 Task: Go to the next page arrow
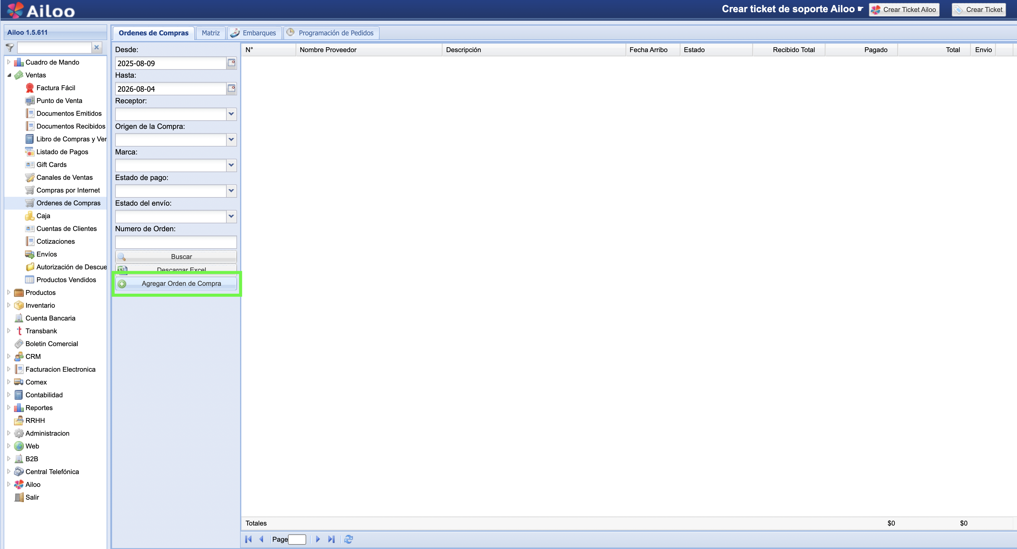click(318, 539)
